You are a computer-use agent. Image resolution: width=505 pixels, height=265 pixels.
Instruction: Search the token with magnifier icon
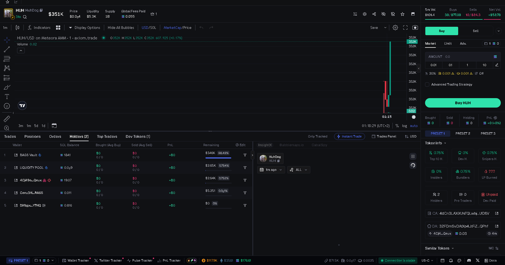coord(25,17)
